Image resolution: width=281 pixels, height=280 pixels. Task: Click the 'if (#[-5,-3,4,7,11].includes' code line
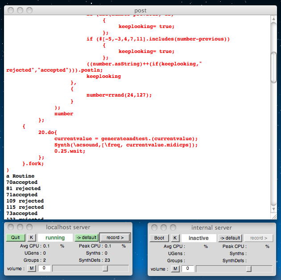click(x=158, y=39)
